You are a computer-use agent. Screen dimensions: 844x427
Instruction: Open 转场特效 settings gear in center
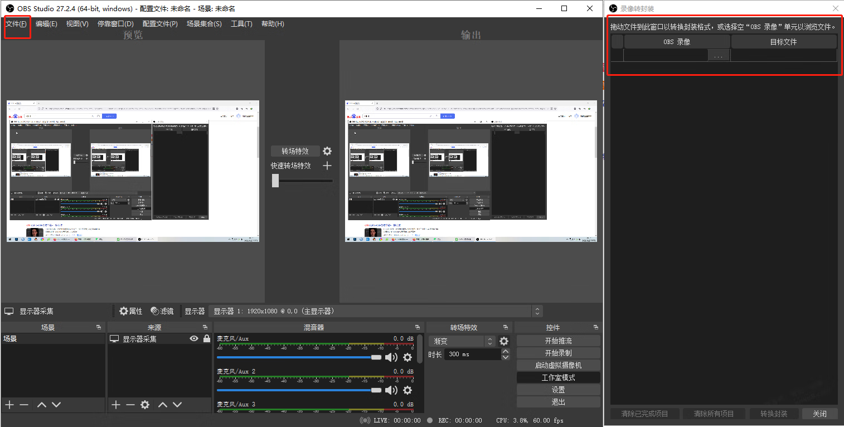click(x=327, y=151)
